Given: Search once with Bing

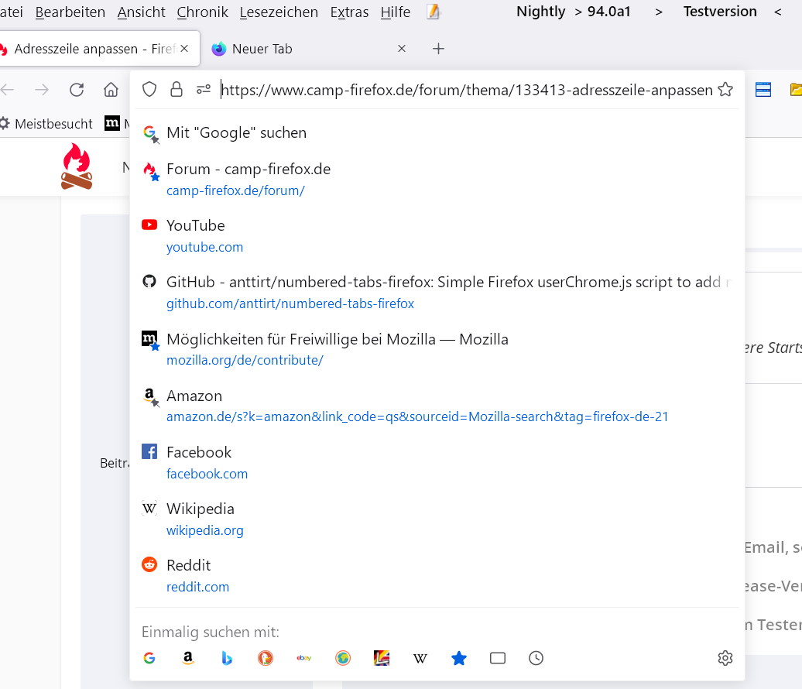Looking at the screenshot, I should (x=227, y=658).
